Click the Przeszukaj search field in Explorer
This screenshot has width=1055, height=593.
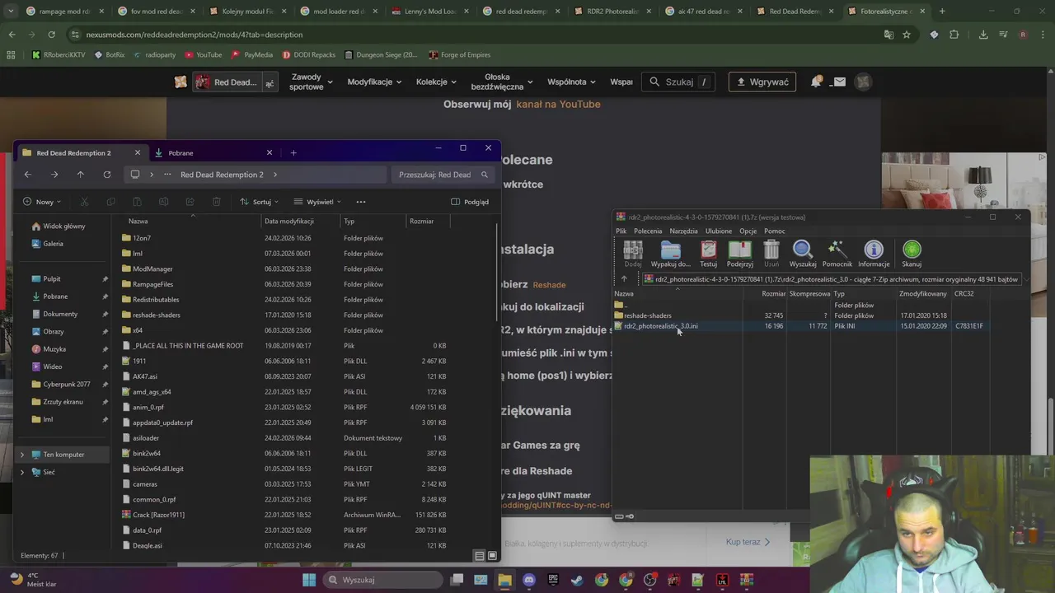point(443,175)
